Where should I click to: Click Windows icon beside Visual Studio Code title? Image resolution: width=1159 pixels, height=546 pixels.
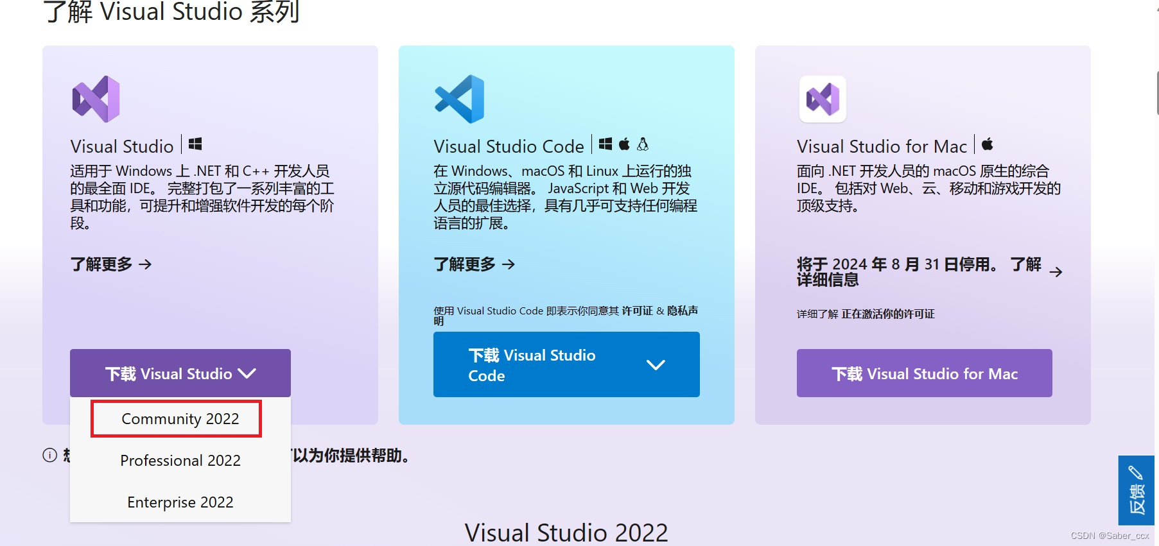point(606,144)
